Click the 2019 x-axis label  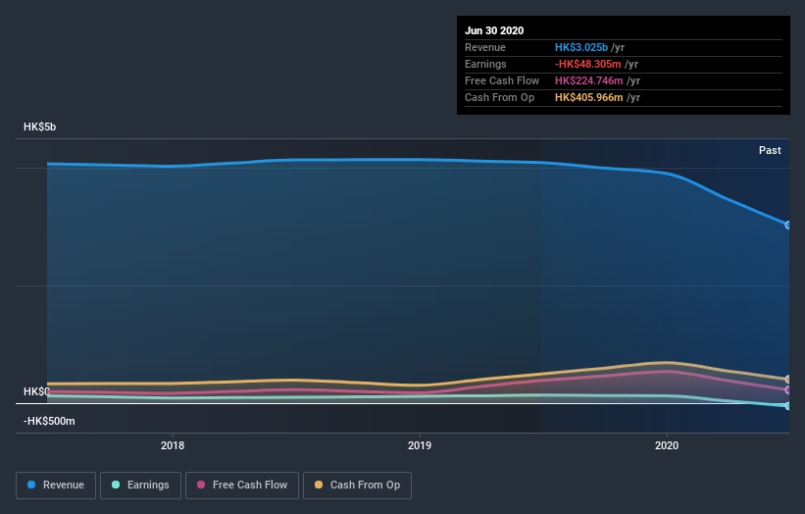point(420,445)
